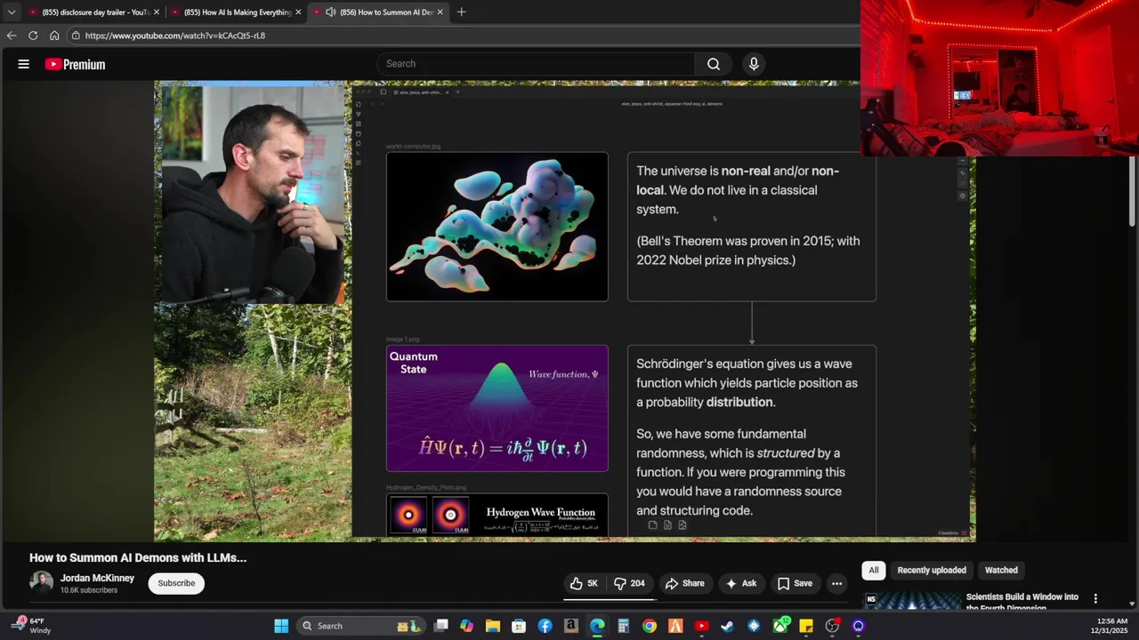Open Calculator from the taskbar
1139x640 pixels.
(x=623, y=626)
